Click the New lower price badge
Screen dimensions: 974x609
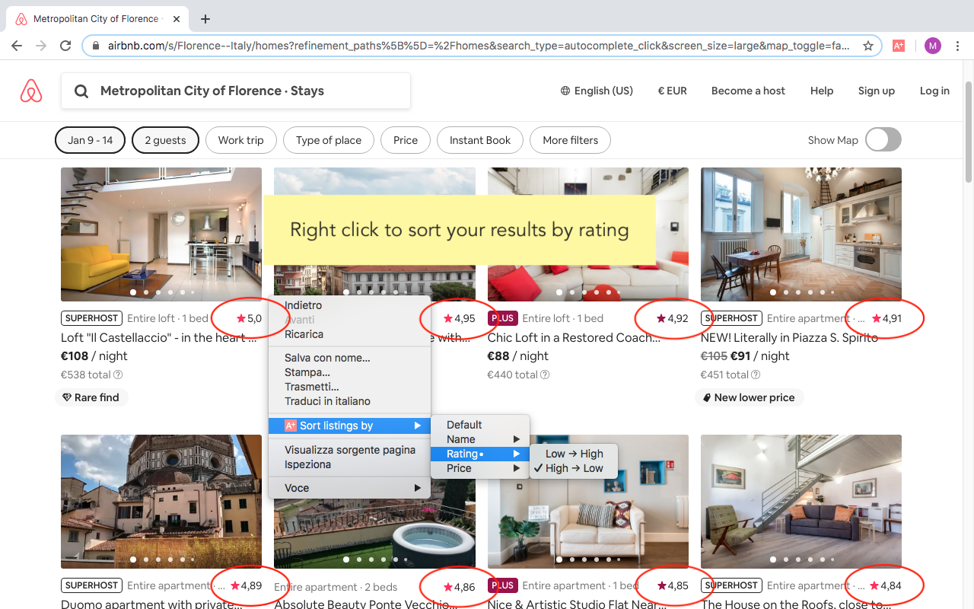point(749,397)
